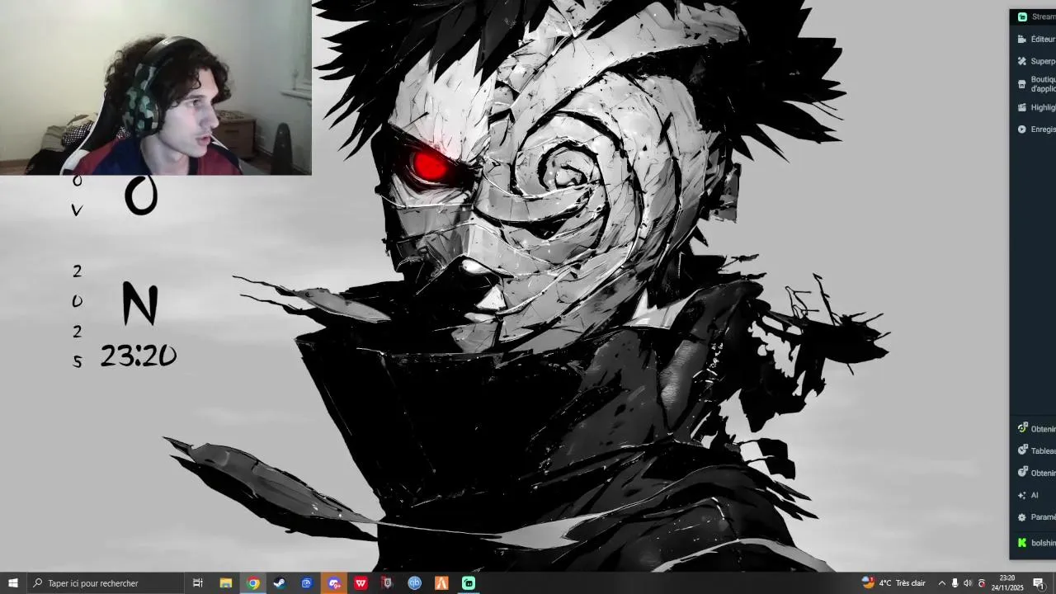Image resolution: width=1056 pixels, height=594 pixels.
Task: Open the orange app icon in taskbar
Action: tap(441, 583)
